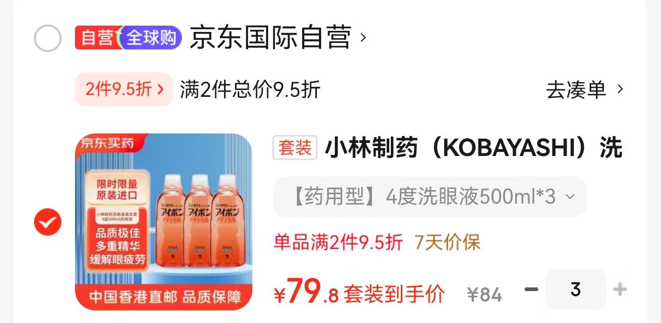Click the 套装 bundle tag
Viewport: 661px width, 323px height.
coord(295,148)
